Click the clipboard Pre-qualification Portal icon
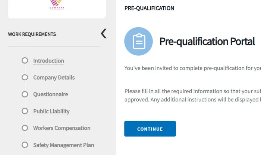The width and height of the screenshot is (261, 155). tap(138, 41)
